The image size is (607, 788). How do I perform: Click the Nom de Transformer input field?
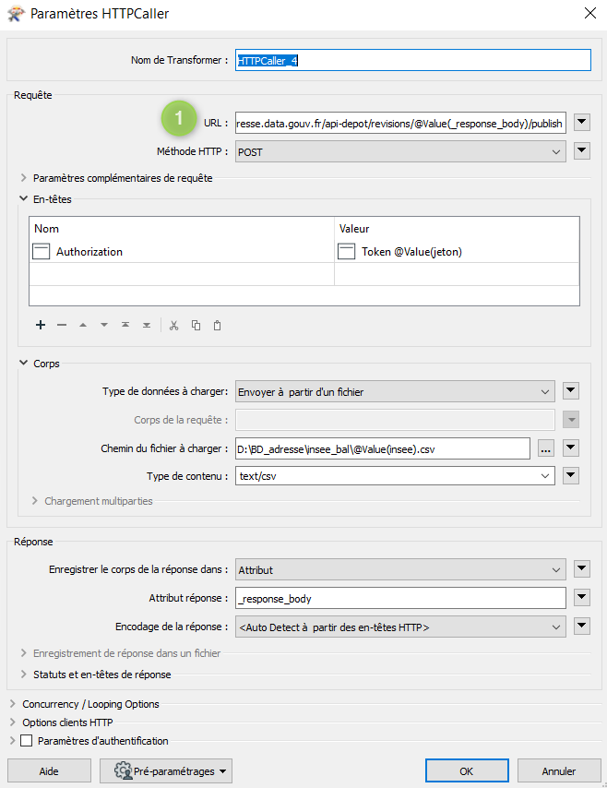(413, 60)
